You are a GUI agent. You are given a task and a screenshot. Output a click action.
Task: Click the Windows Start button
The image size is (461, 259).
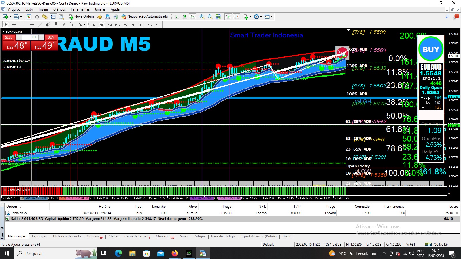point(7,253)
